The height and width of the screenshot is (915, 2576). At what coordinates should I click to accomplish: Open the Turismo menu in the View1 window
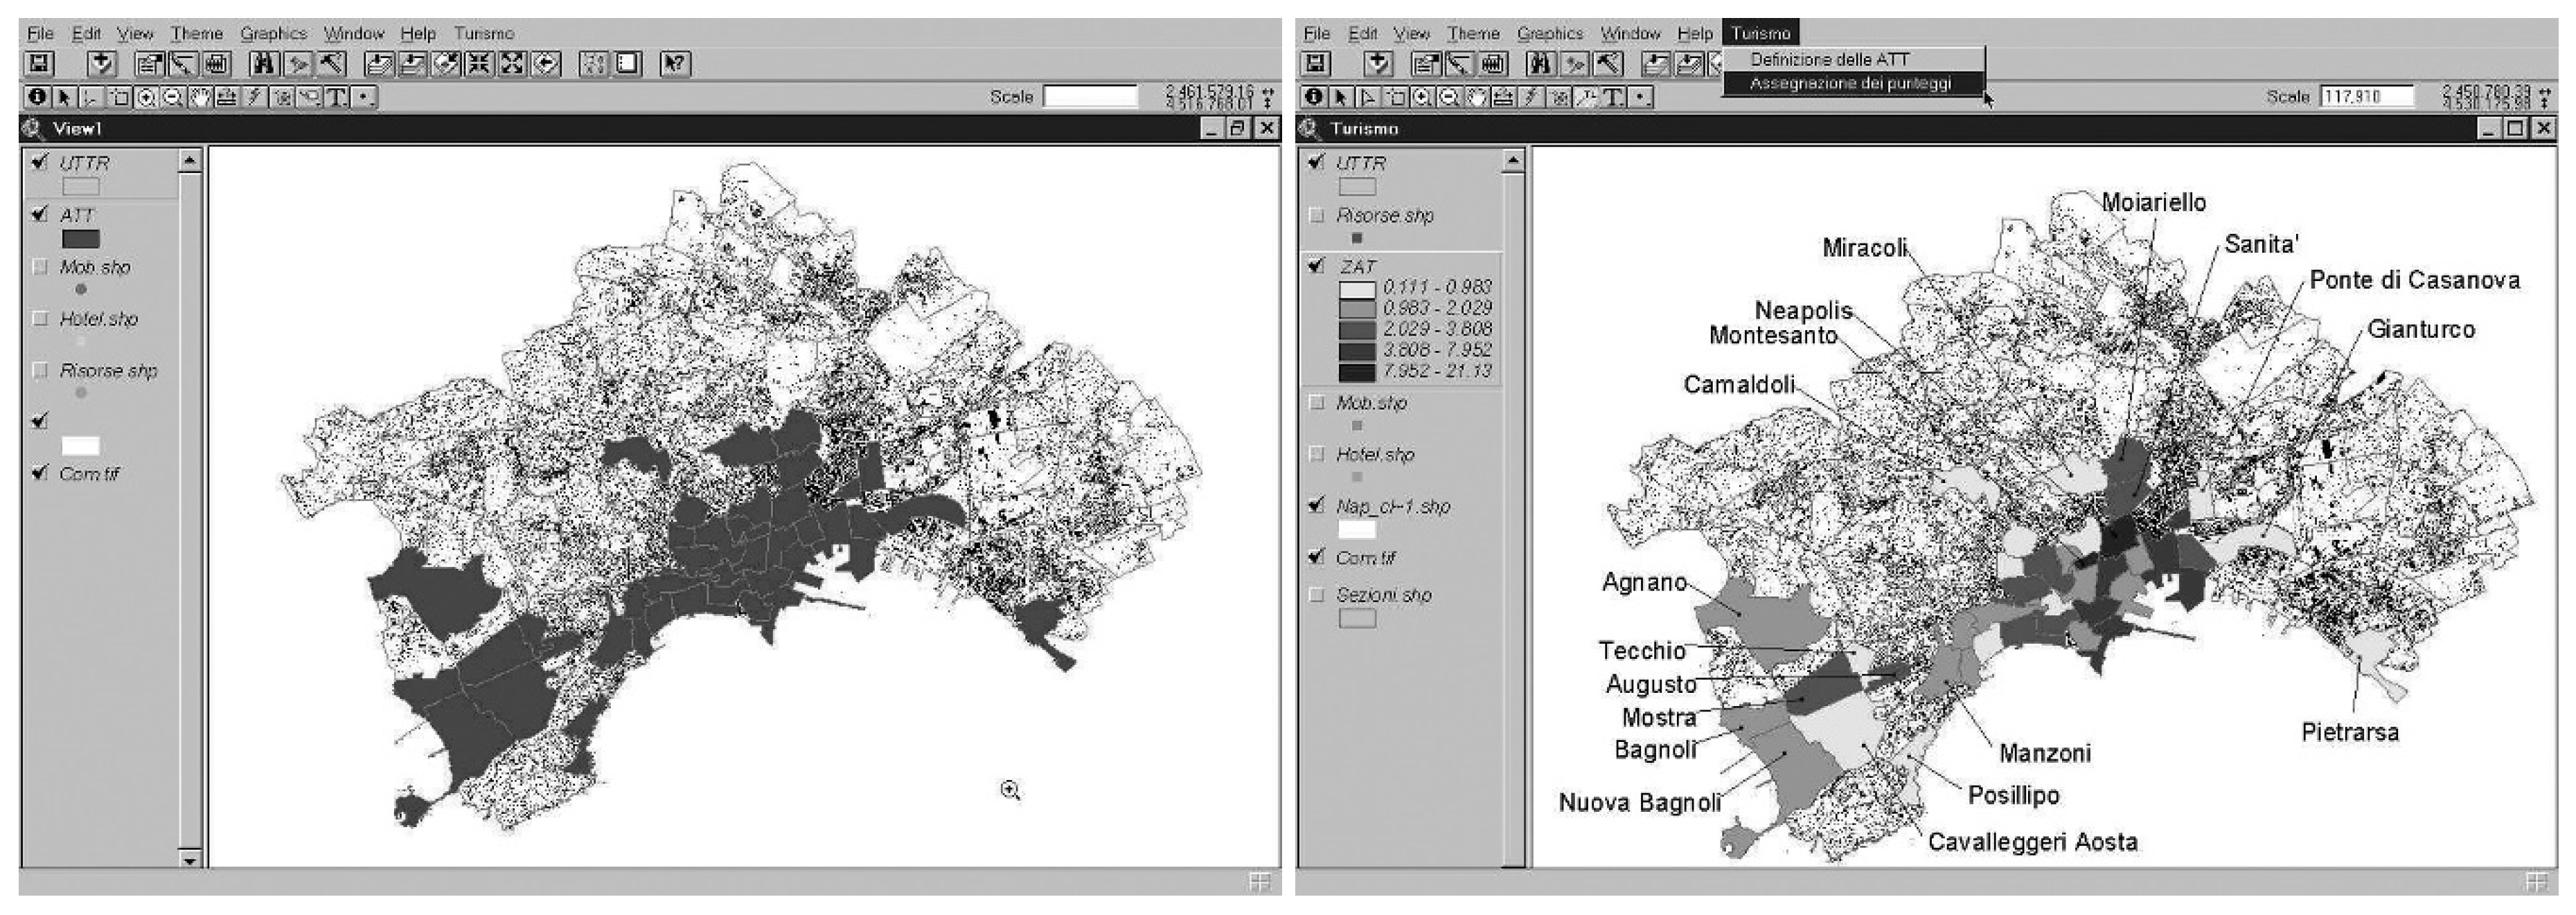tap(483, 33)
